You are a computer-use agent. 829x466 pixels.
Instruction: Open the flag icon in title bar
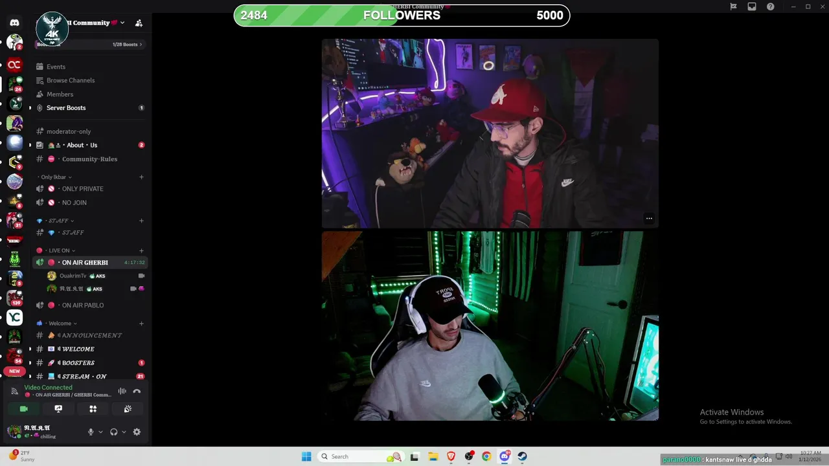(733, 6)
